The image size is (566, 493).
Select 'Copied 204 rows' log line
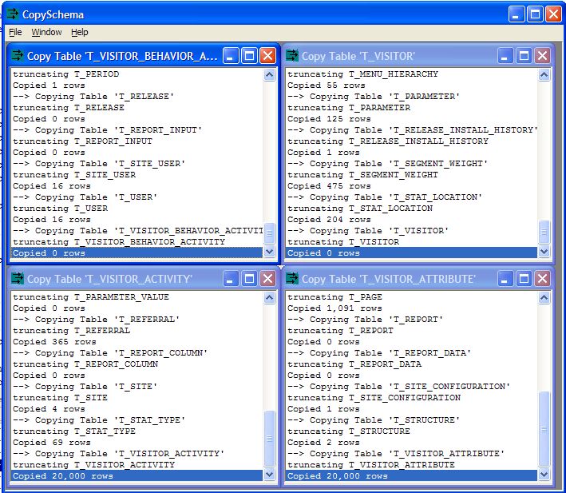point(329,220)
